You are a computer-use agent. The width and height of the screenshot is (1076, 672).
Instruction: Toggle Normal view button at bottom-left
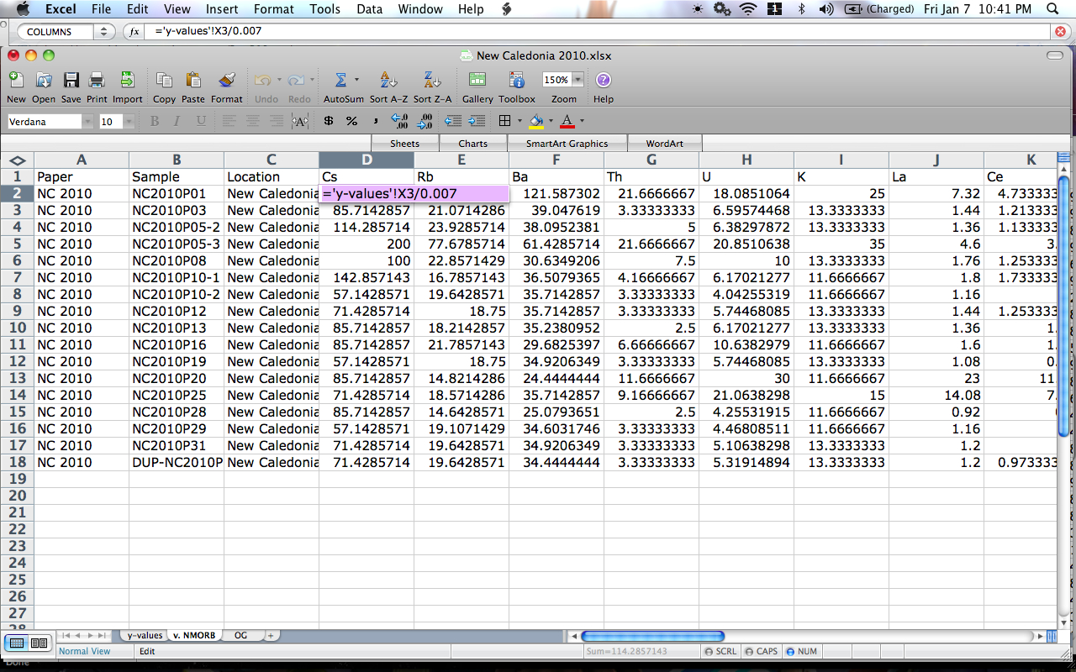pos(17,643)
